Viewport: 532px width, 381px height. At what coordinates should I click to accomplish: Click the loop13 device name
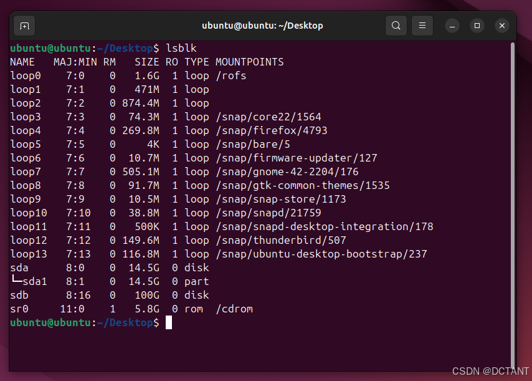pos(29,254)
